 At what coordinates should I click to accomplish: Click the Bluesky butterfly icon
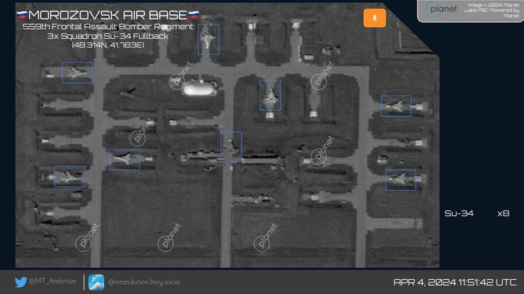[96, 282]
